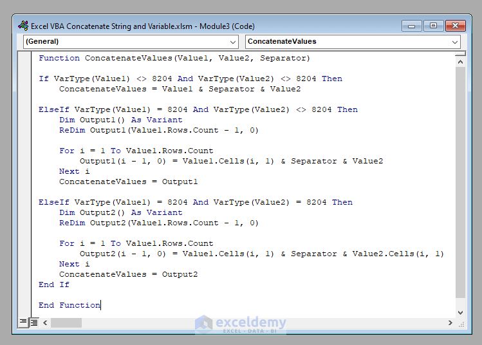Viewport: 482px width, 345px height.
Task: Click the 'End If' line
Action: [x=54, y=284]
